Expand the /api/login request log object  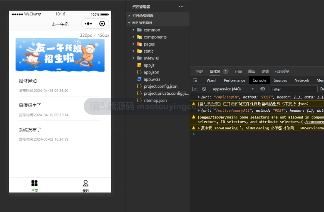click(199, 97)
